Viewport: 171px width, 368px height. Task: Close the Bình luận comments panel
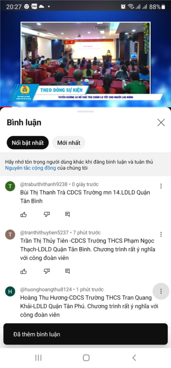pos(161,123)
